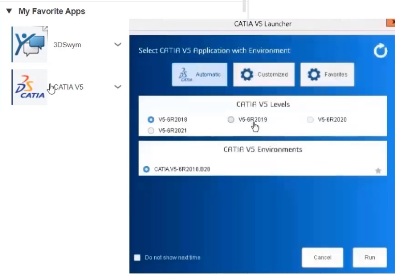Click the vertical scrollbar in the apps panel
The height and width of the screenshot is (274, 395).
point(244,6)
